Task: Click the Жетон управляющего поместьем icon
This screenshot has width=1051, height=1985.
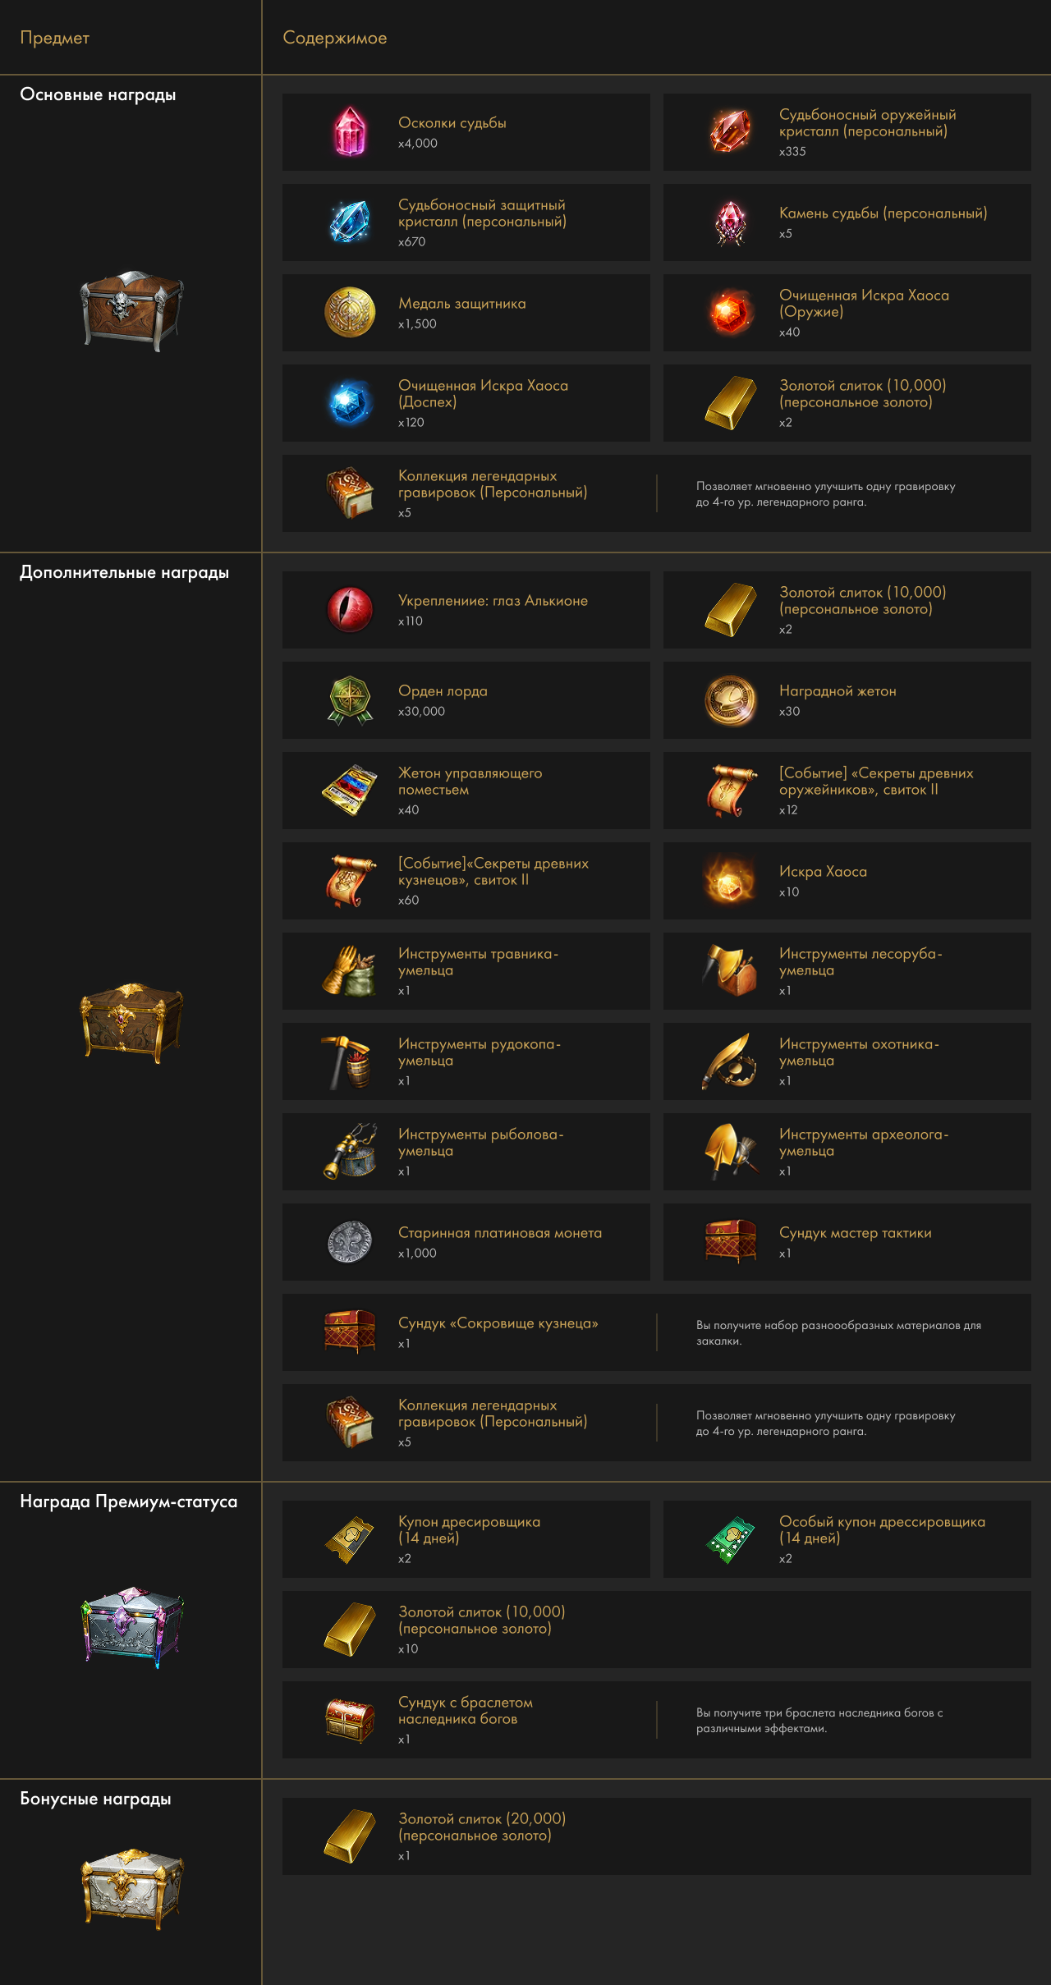Action: coord(351,791)
